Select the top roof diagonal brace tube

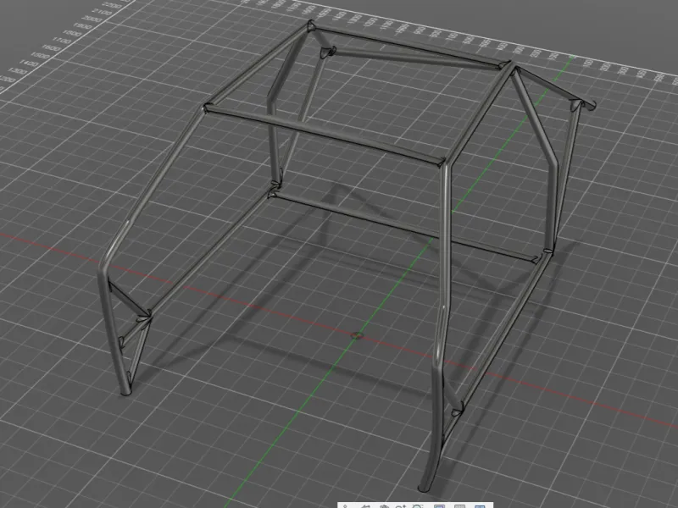(415, 59)
